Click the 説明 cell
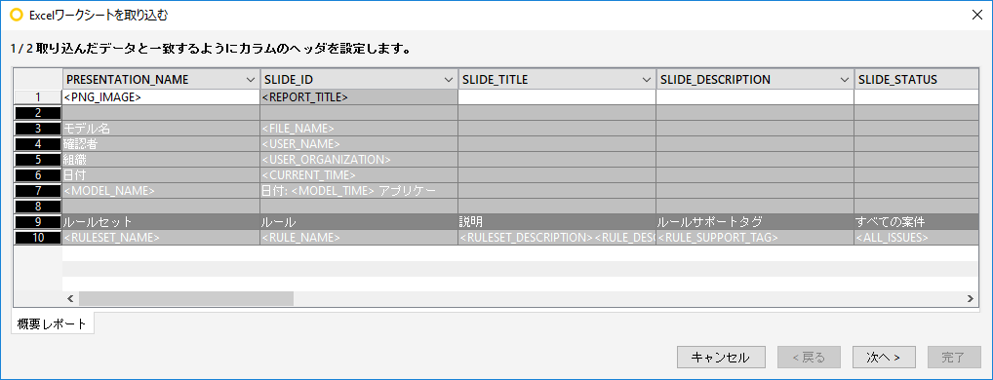993x380 pixels. (557, 222)
